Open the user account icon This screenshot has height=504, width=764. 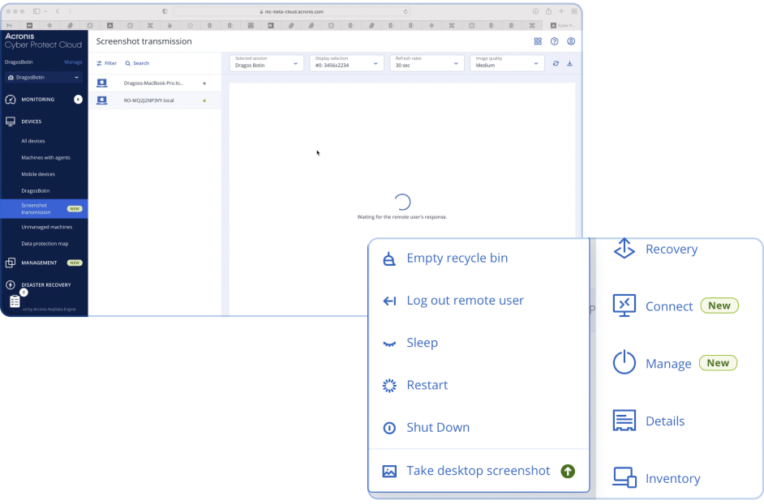tap(571, 41)
